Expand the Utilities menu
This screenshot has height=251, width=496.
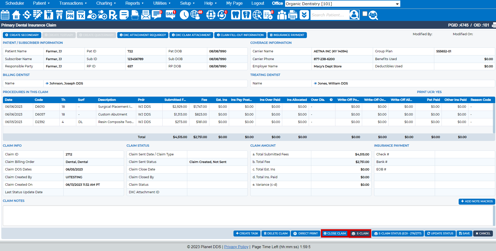click(162, 3)
